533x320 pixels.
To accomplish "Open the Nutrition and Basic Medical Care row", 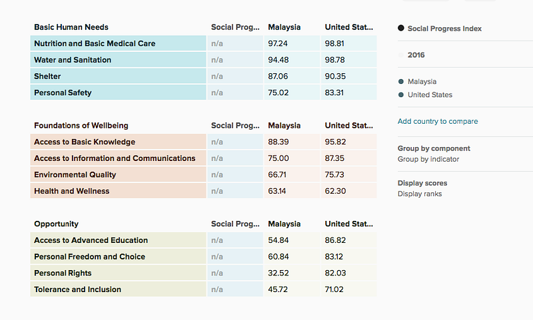I will tap(95, 44).
